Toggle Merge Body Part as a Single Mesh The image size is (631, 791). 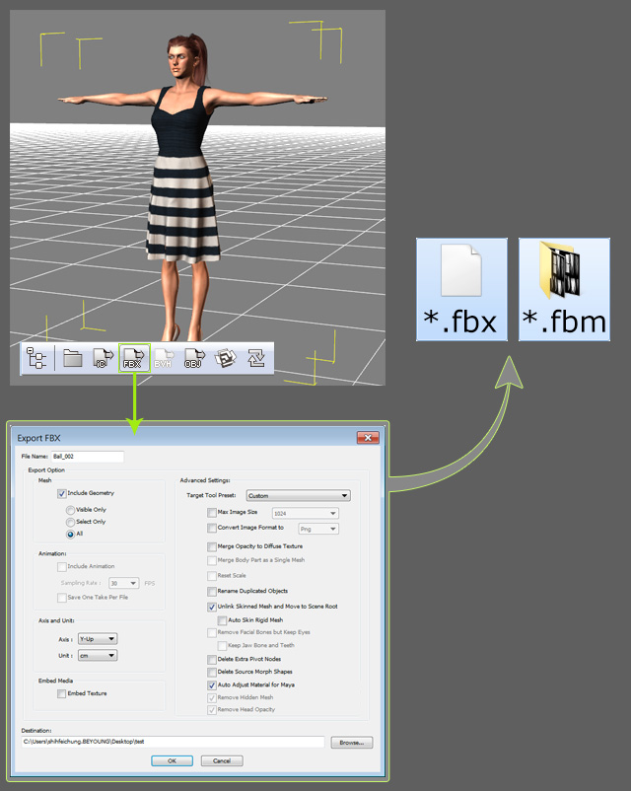point(212,560)
